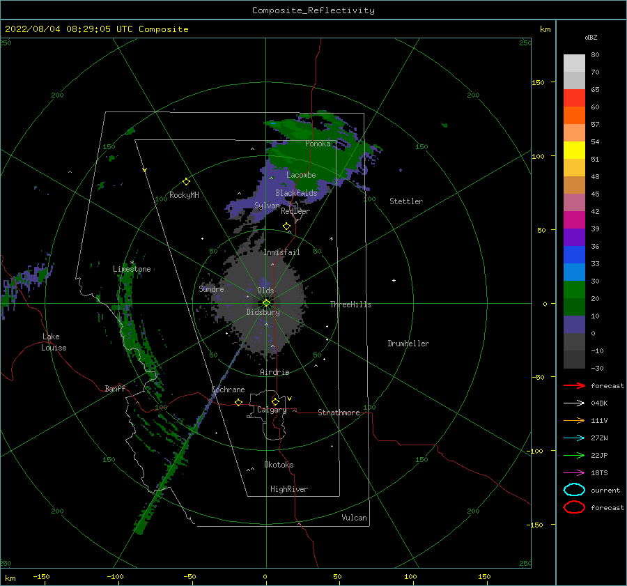
Task: Click the yellow V marker northwest of RockyMH
Action: pos(145,170)
